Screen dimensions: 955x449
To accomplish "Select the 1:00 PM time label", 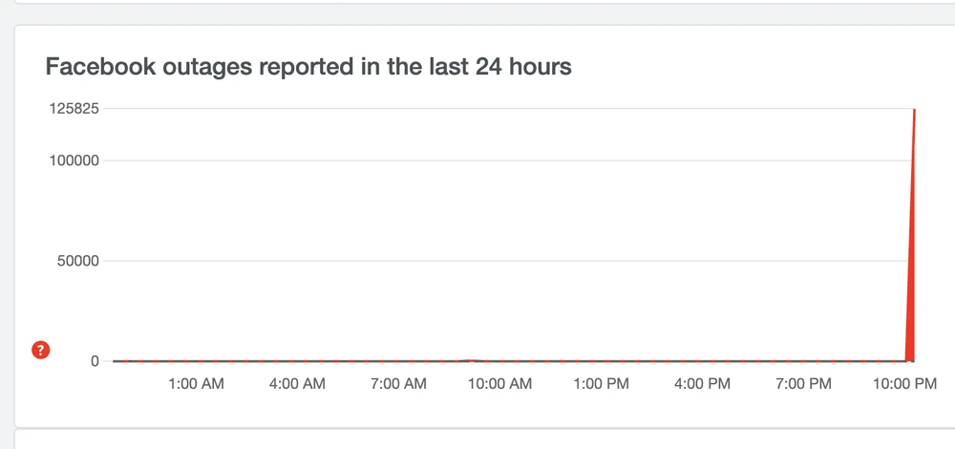I will (x=602, y=384).
